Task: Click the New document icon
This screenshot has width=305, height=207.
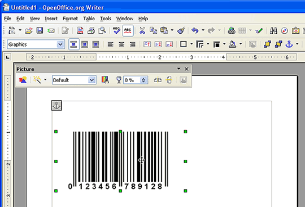Action: point(12,30)
